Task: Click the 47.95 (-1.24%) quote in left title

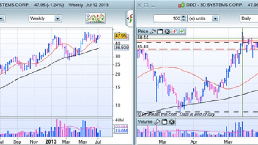Action: pos(49,5)
